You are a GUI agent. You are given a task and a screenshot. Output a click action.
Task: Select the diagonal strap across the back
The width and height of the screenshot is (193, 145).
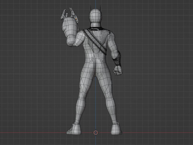[x=94, y=43]
